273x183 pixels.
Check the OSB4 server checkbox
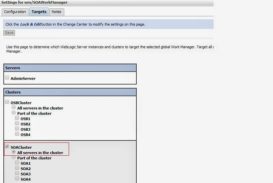click(x=17, y=134)
